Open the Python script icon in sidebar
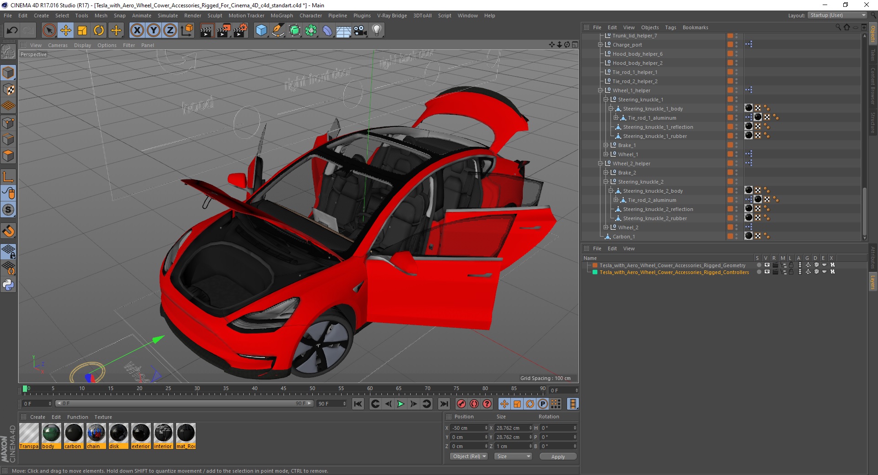 (x=8, y=285)
